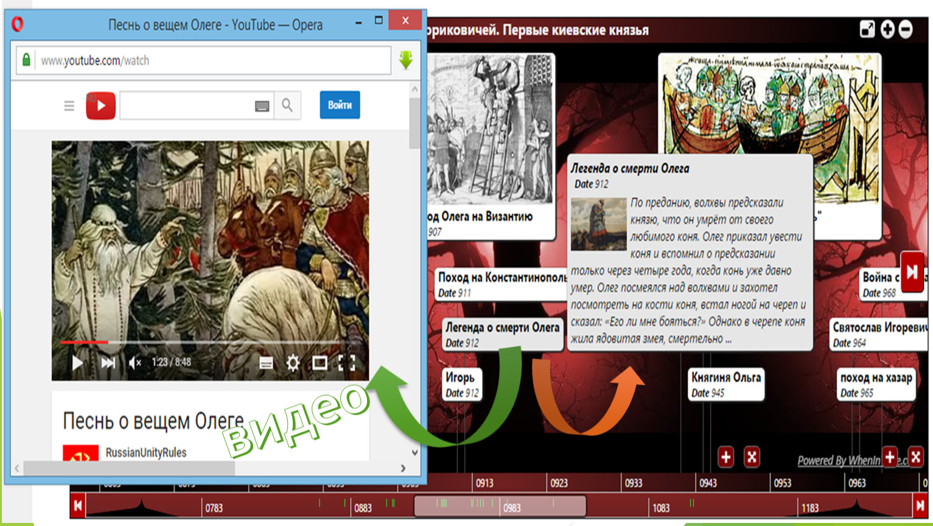Click the X button at timeline's right edge
Screen dimensions: 933x526
click(916, 457)
